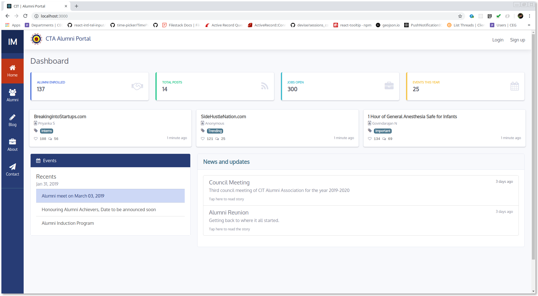
Task: Click the Login link
Action: coord(498,40)
